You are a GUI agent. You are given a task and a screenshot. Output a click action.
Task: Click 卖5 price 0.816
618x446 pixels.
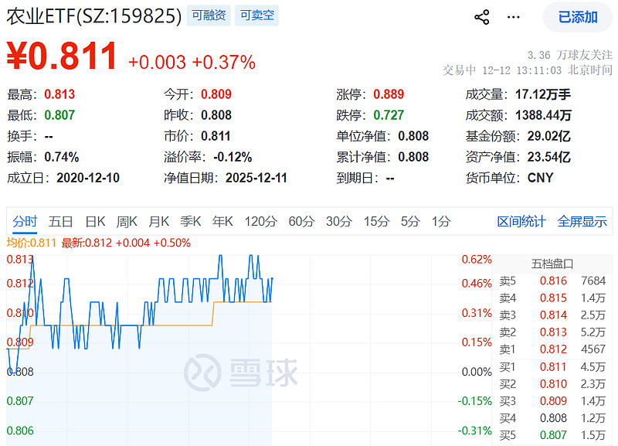tap(553, 281)
